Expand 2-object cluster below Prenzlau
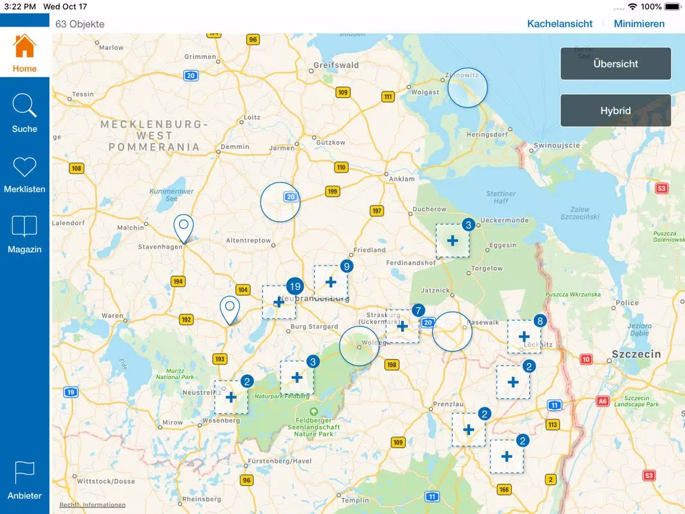 tap(469, 430)
